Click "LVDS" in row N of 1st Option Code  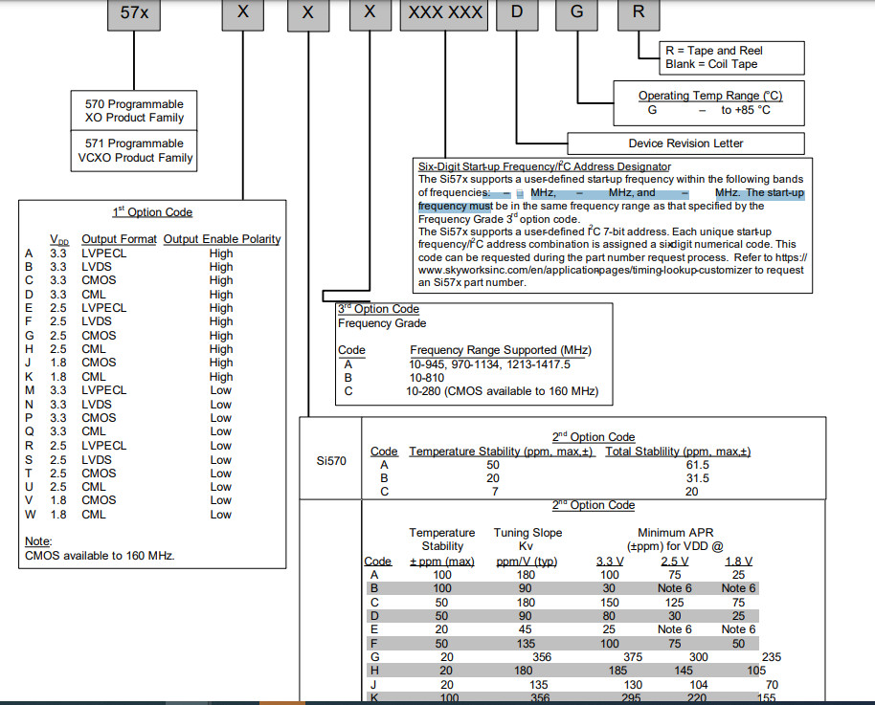[x=97, y=405]
